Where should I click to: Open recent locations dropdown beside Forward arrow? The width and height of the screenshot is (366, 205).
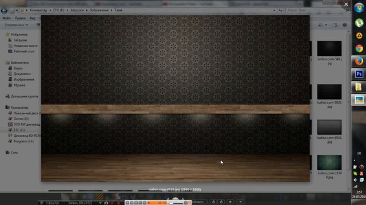click(x=17, y=10)
